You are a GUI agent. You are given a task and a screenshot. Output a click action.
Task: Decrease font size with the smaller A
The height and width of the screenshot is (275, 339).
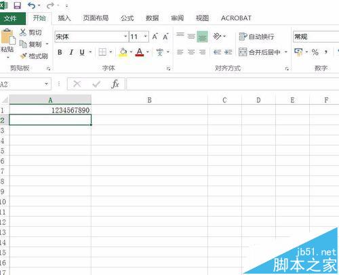point(165,37)
